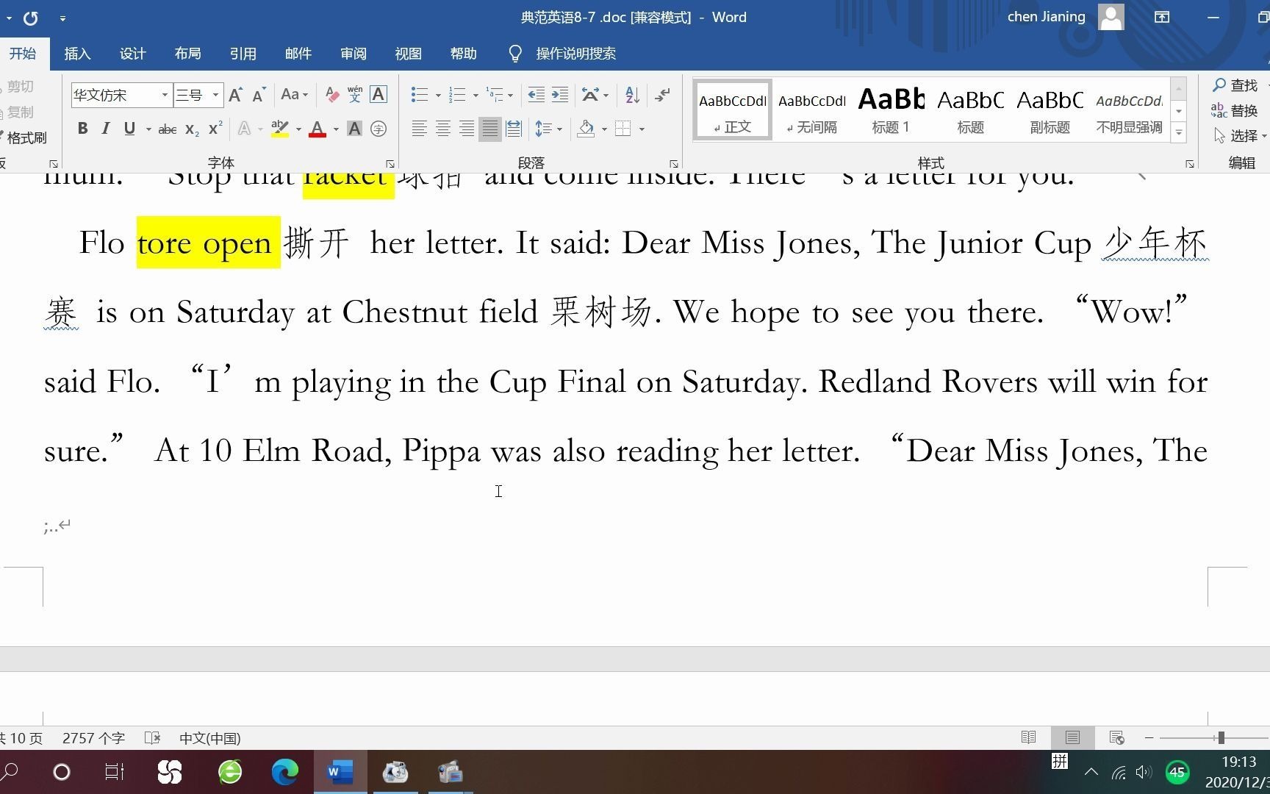Click the enclosed character icon
This screenshot has height=794, width=1270.
pos(379,129)
